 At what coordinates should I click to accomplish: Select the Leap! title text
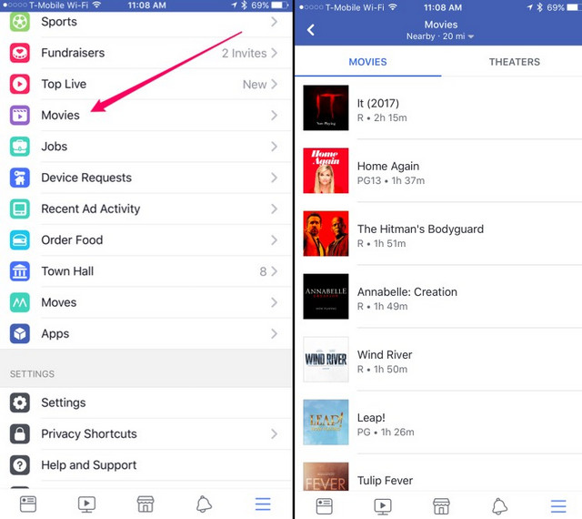371,418
